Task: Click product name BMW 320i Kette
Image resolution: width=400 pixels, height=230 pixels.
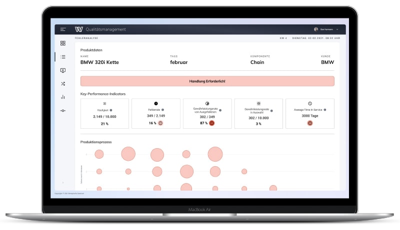Action: (99, 62)
